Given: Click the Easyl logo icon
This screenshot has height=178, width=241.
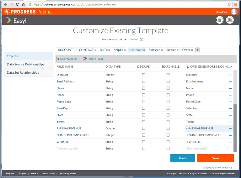Looking at the screenshot, I should [8, 20].
